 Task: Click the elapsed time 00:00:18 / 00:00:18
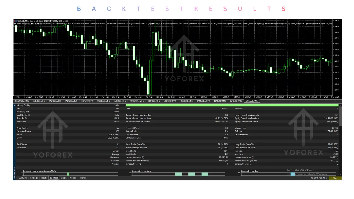pyautogui.click(x=319, y=178)
